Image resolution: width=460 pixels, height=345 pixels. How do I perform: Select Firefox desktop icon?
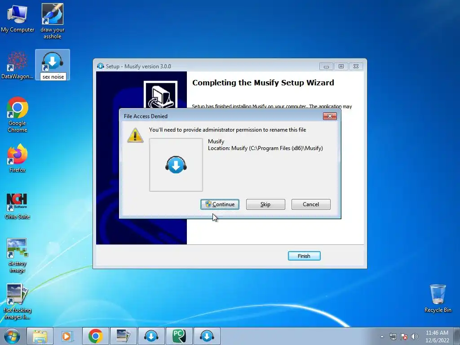coord(18,158)
